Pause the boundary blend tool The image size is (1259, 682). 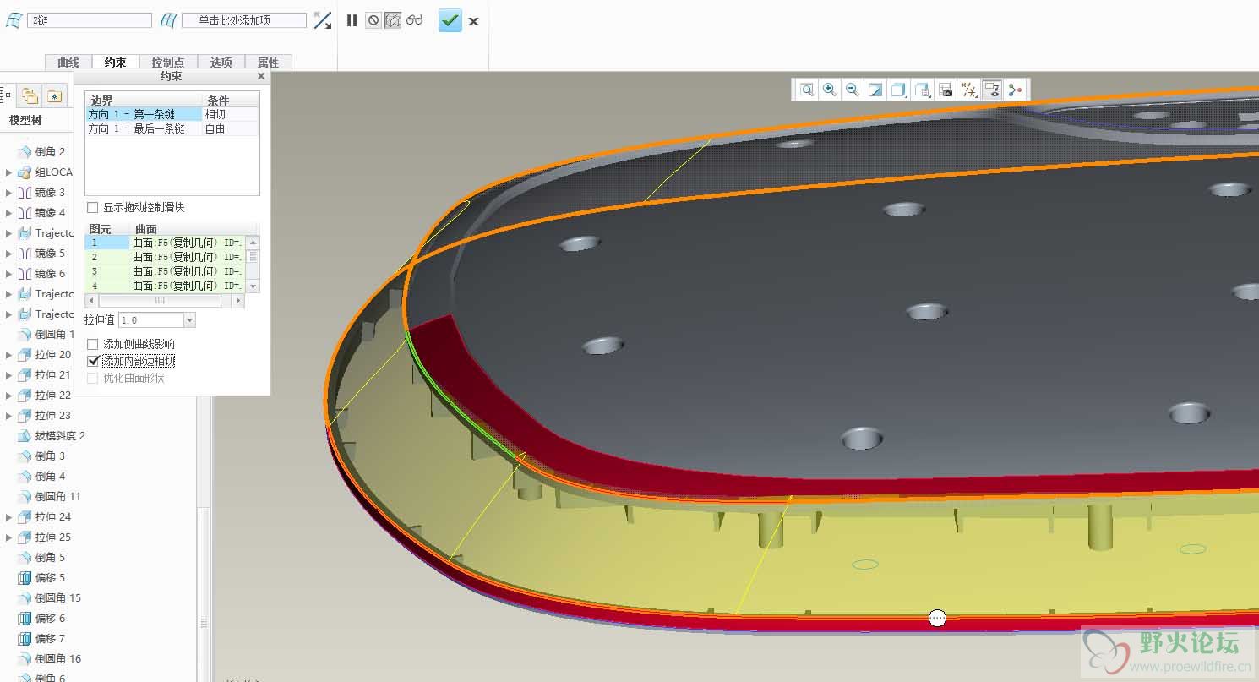[x=352, y=20]
